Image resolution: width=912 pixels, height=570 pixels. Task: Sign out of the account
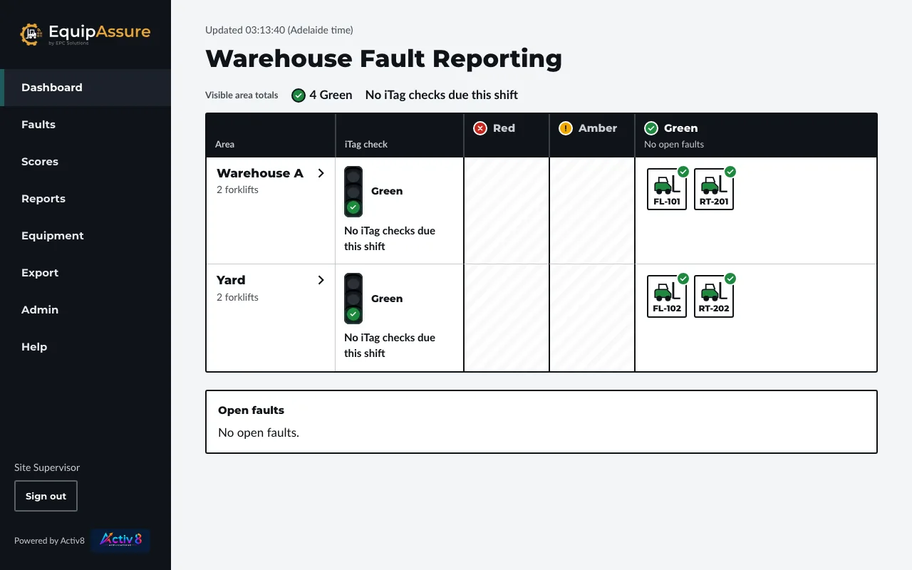tap(46, 496)
